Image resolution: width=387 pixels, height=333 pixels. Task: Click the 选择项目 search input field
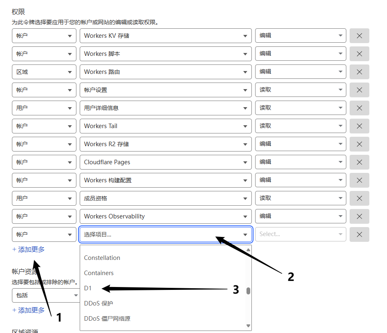tap(160, 234)
